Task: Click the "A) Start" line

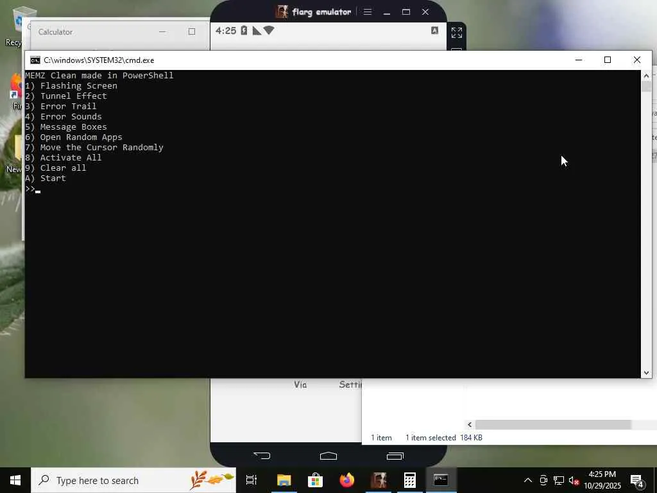Action: [46, 178]
